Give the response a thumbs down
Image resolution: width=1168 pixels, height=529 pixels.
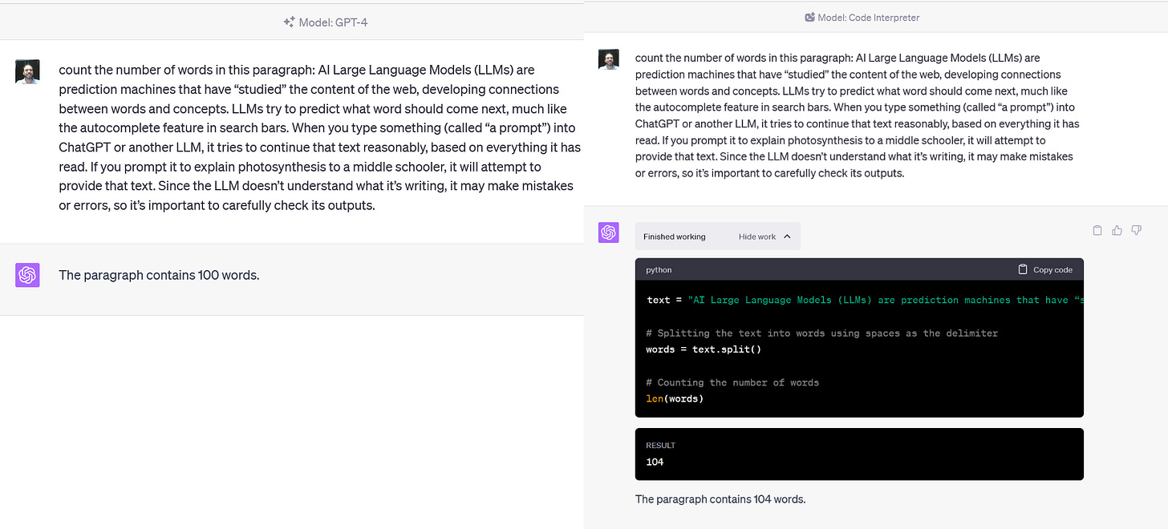[x=1136, y=230]
